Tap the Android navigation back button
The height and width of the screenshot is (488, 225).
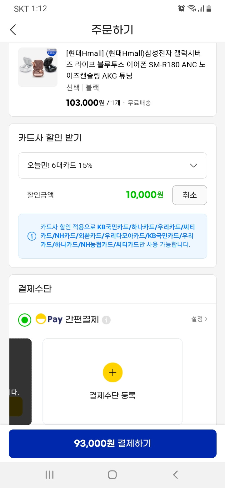[175, 475]
